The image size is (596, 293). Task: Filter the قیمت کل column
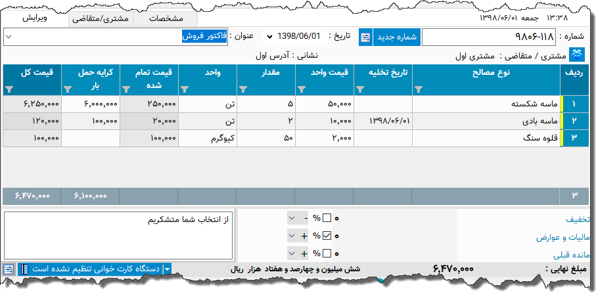click(x=9, y=89)
